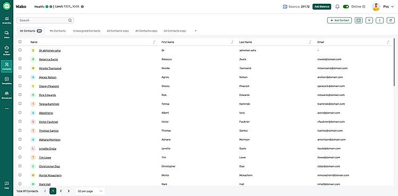Click the plus icon to add tab
Image resolution: width=398 pixels, height=196 pixels.
(x=195, y=31)
